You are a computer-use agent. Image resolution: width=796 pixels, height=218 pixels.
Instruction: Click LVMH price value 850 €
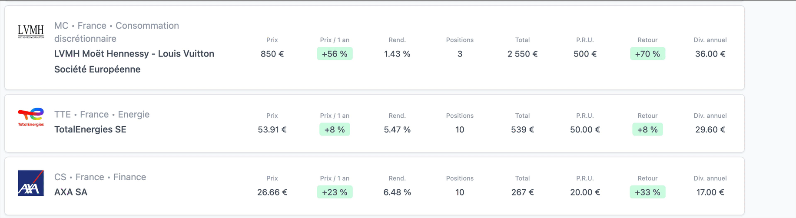272,54
